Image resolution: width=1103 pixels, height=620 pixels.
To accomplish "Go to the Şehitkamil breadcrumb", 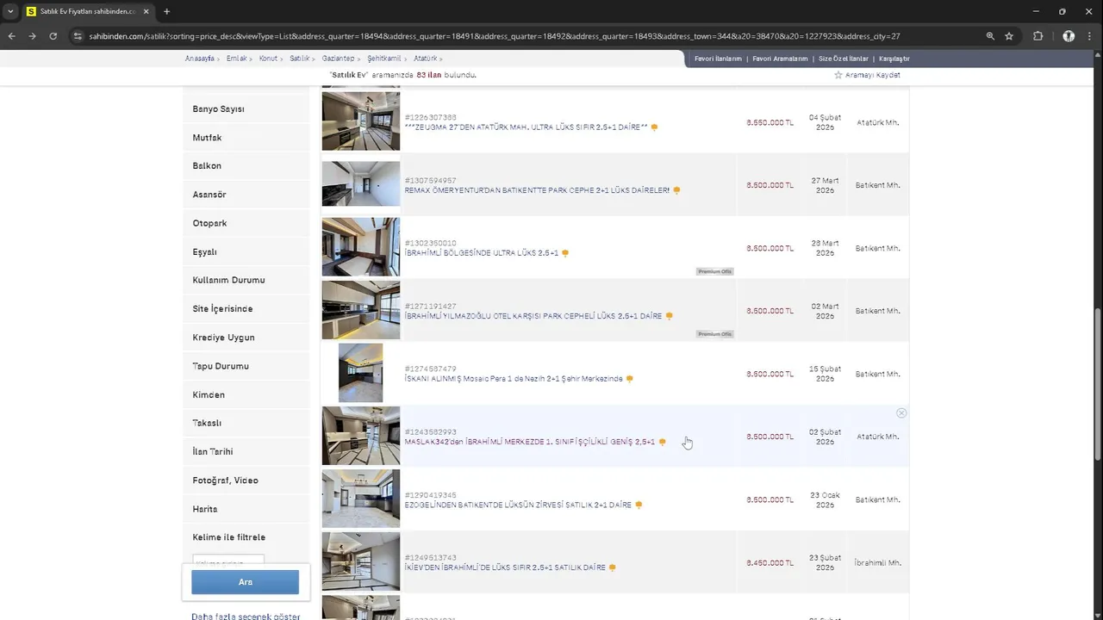I will [384, 59].
